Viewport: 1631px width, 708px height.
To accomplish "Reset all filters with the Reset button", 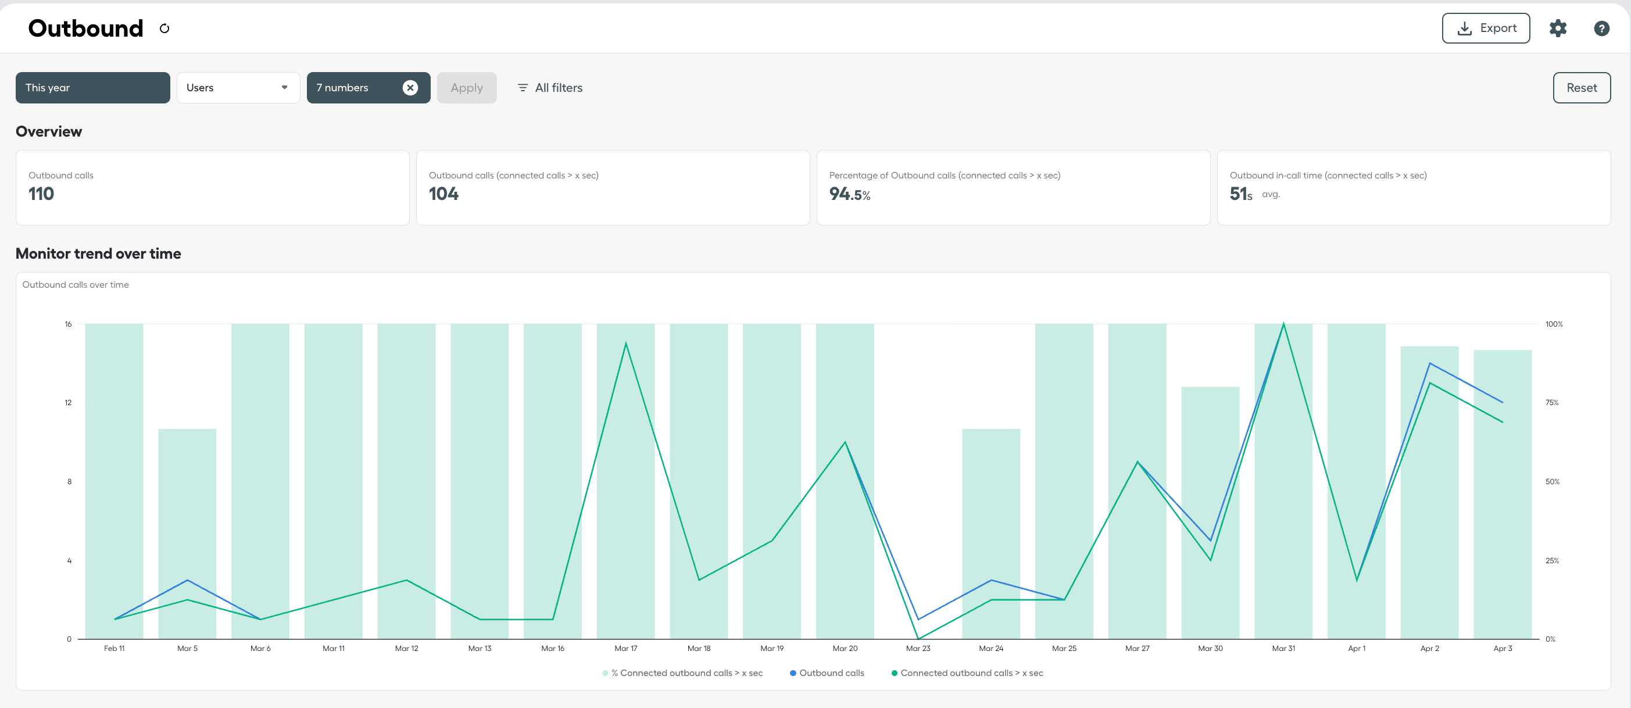I will point(1581,87).
